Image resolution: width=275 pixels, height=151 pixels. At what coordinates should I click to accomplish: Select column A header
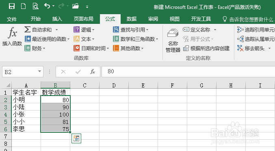pyautogui.click(x=26, y=85)
